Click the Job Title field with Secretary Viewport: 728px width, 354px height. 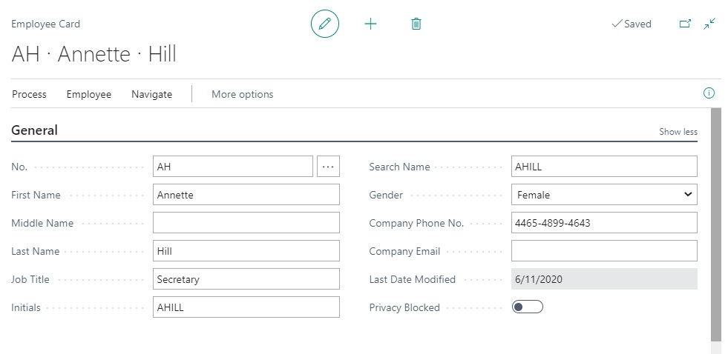tap(246, 279)
